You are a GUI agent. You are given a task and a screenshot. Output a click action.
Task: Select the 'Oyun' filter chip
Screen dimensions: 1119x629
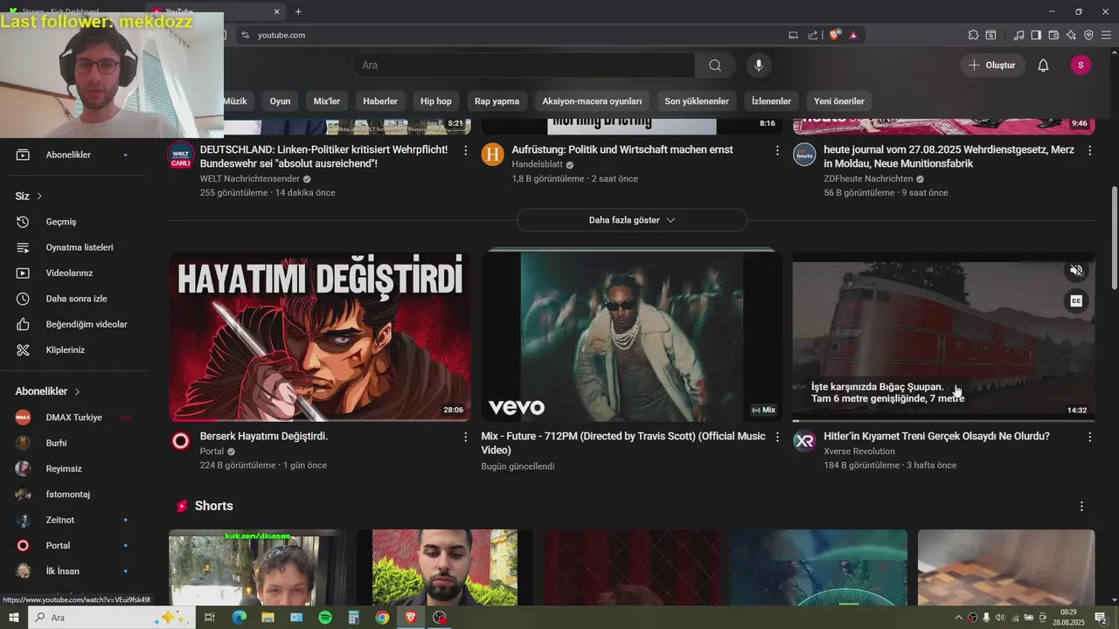coord(280,101)
